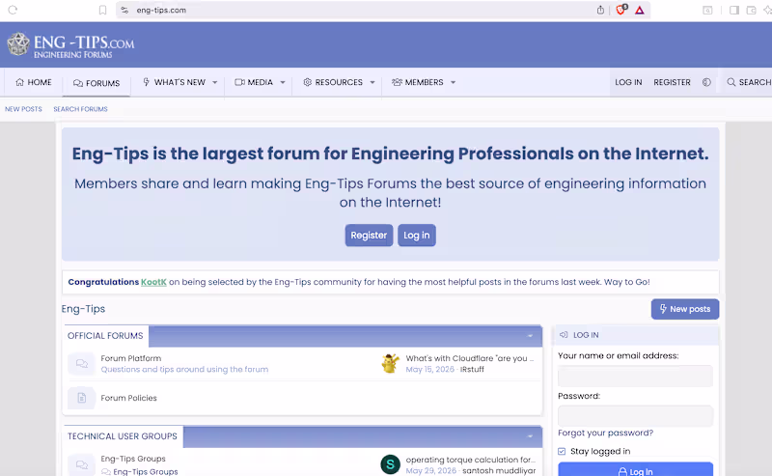Open the New Posts sub-nav link
The height and width of the screenshot is (476, 772).
point(23,109)
